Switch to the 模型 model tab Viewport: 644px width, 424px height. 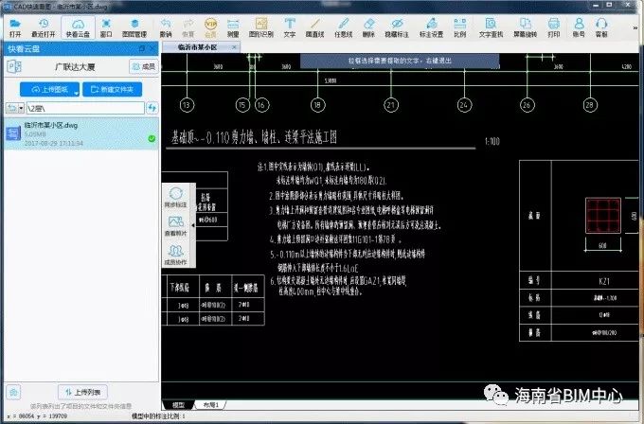click(178, 405)
